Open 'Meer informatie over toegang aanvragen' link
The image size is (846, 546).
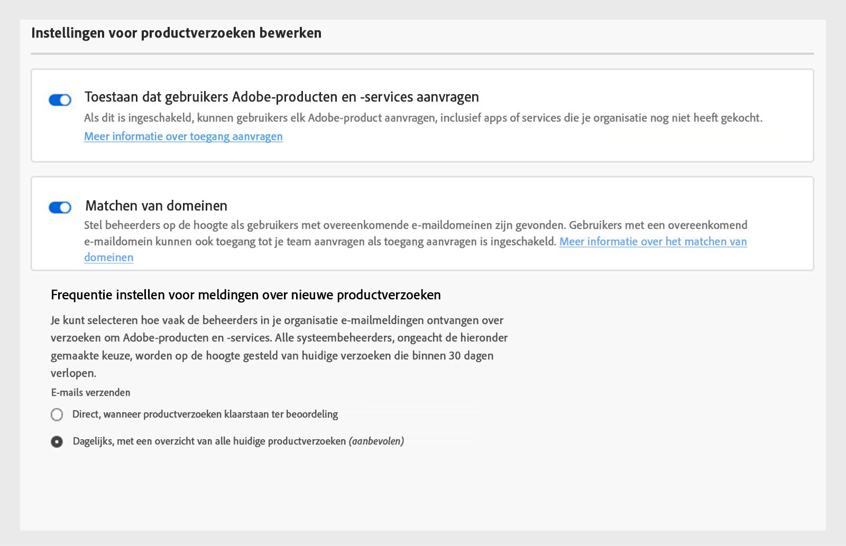183,136
